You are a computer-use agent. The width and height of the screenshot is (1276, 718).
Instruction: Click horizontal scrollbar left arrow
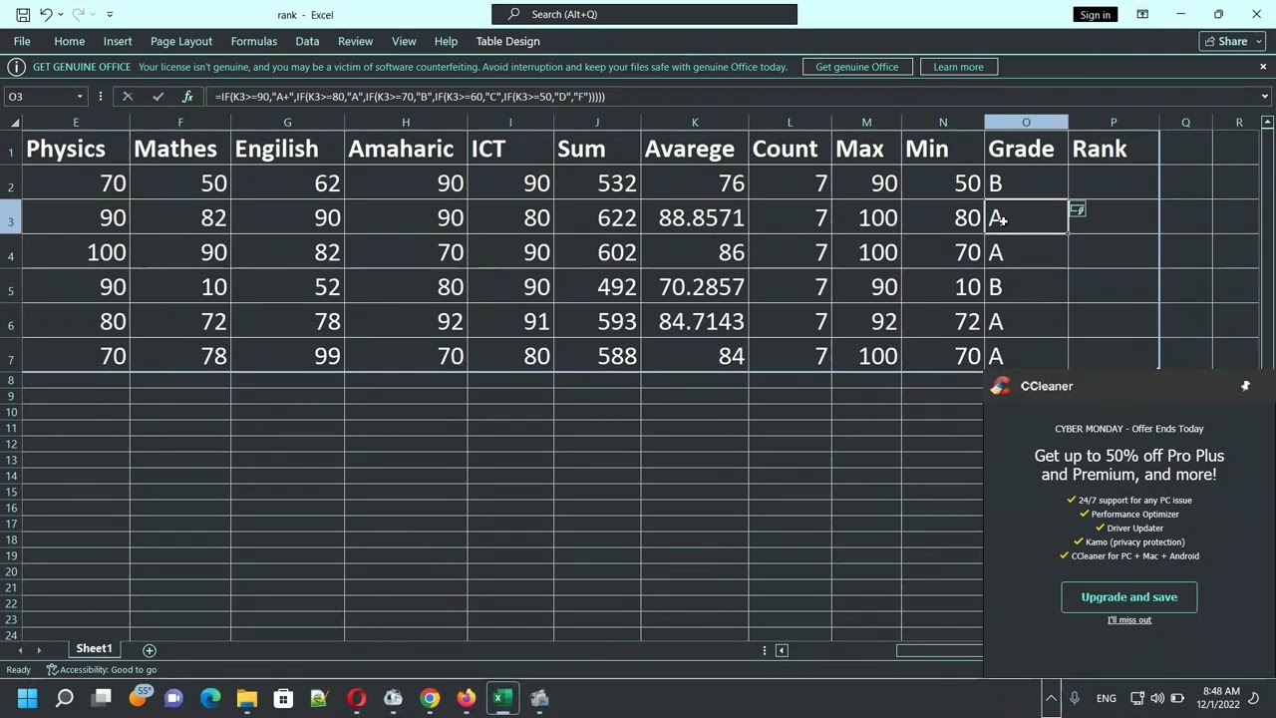pos(782,650)
